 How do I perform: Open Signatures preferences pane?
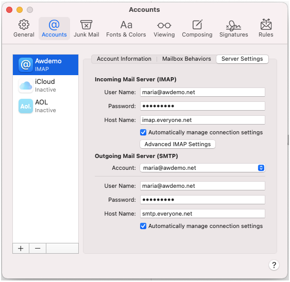tap(233, 28)
